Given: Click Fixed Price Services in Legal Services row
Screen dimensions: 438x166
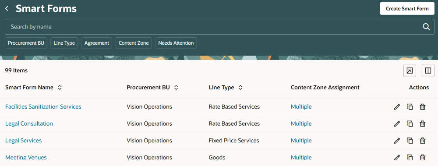Looking at the screenshot, I should click(234, 141).
